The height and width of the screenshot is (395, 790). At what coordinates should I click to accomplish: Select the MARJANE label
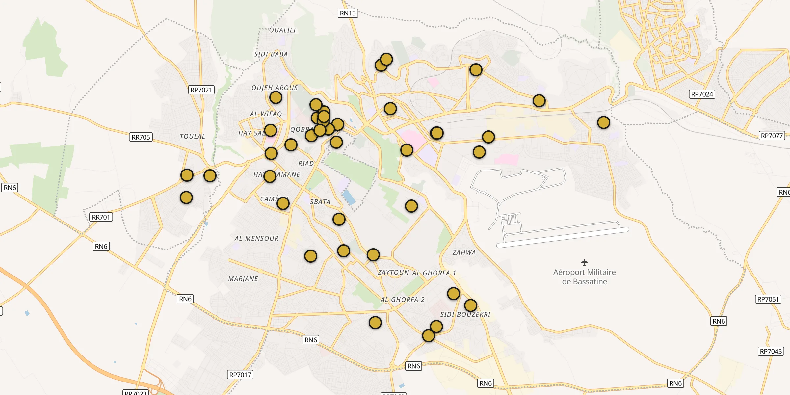tap(243, 279)
